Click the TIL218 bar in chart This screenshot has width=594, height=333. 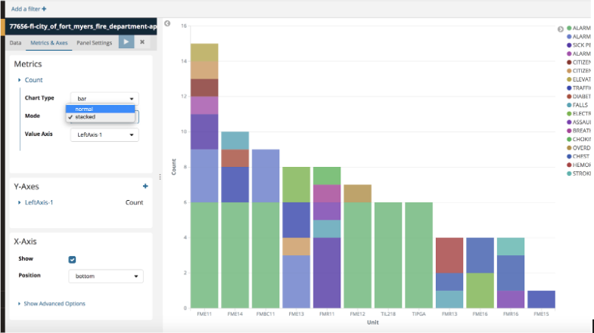pyautogui.click(x=387, y=254)
